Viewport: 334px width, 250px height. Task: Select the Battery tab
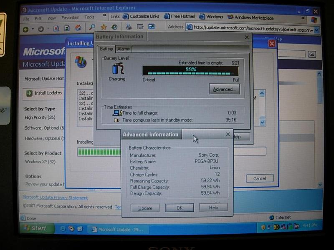click(x=106, y=49)
